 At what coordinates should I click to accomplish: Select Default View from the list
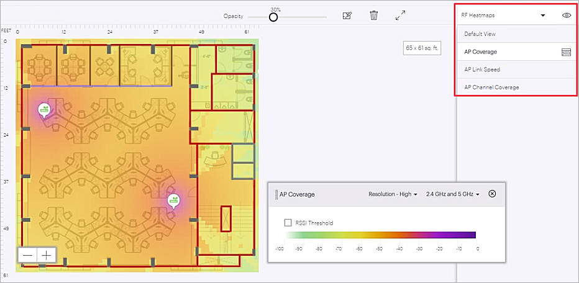(x=516, y=34)
